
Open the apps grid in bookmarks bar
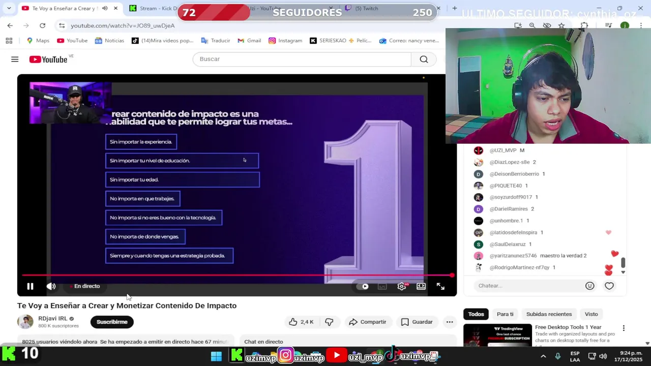pyautogui.click(x=9, y=41)
